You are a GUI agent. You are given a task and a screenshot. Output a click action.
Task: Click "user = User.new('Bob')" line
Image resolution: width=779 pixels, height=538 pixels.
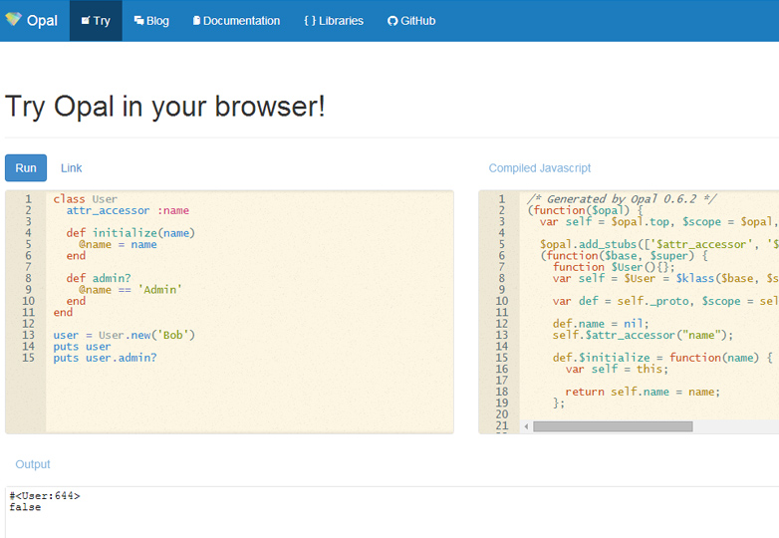coord(125,335)
